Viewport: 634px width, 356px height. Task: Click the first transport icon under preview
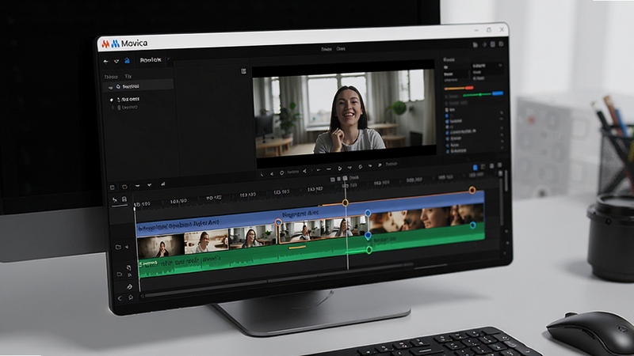coord(262,174)
